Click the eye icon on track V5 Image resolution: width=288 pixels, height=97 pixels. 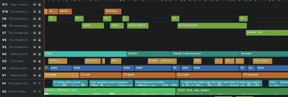pyautogui.click(x=35, y=47)
